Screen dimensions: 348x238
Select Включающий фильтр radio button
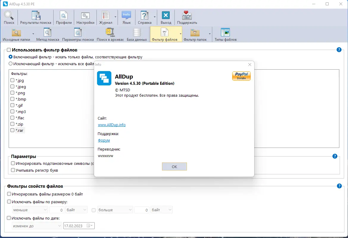[x=10, y=57]
